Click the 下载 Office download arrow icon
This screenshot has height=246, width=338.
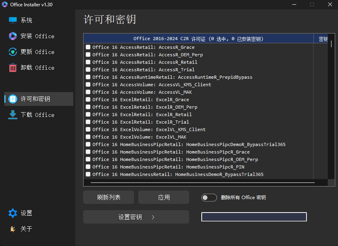(13, 115)
